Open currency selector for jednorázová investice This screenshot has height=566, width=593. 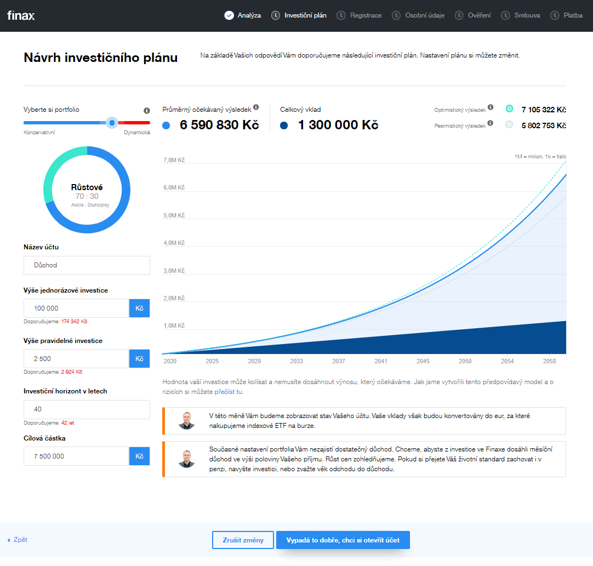click(139, 308)
